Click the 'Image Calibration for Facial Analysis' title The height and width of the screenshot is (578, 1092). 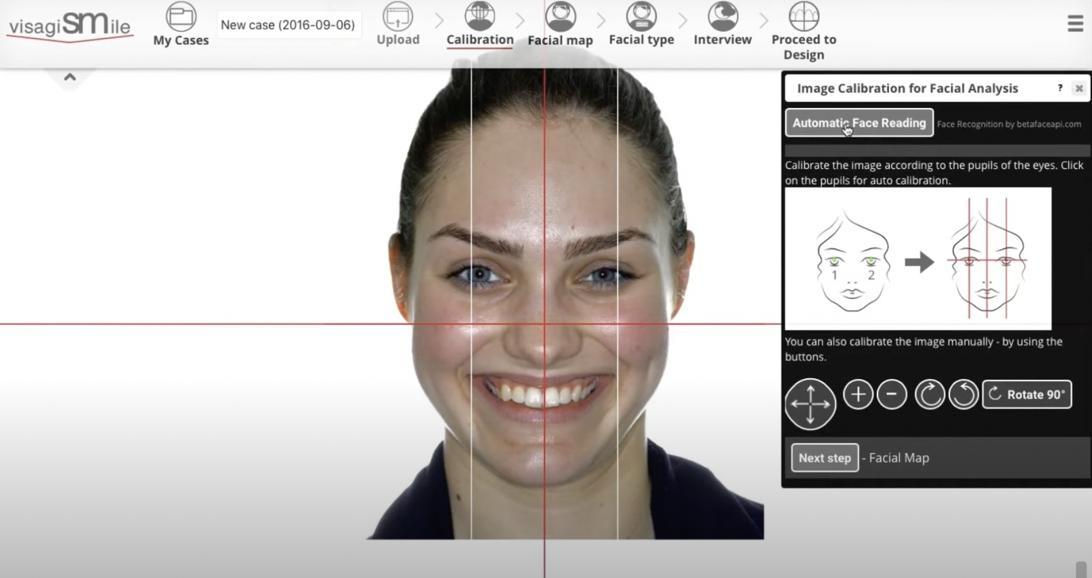907,88
